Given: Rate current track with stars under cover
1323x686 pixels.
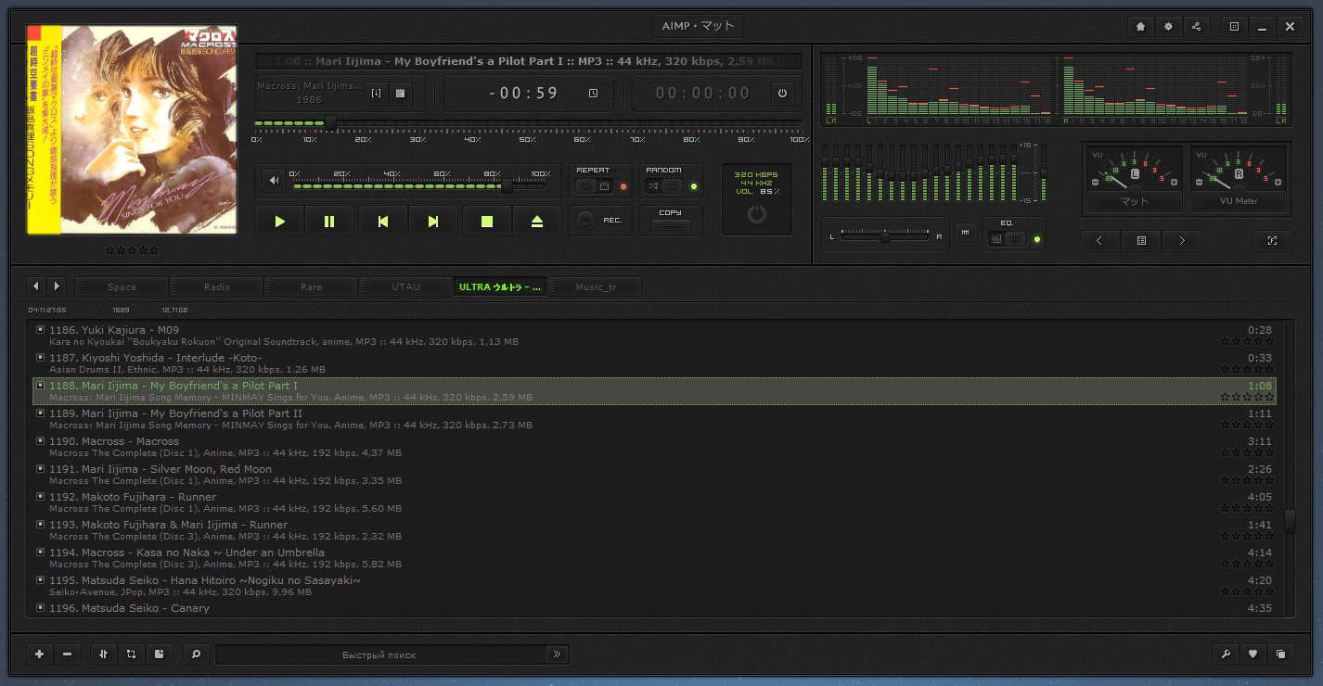Looking at the screenshot, I should pyautogui.click(x=132, y=250).
